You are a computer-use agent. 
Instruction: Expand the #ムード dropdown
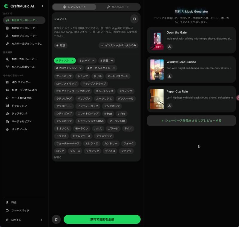(87, 61)
